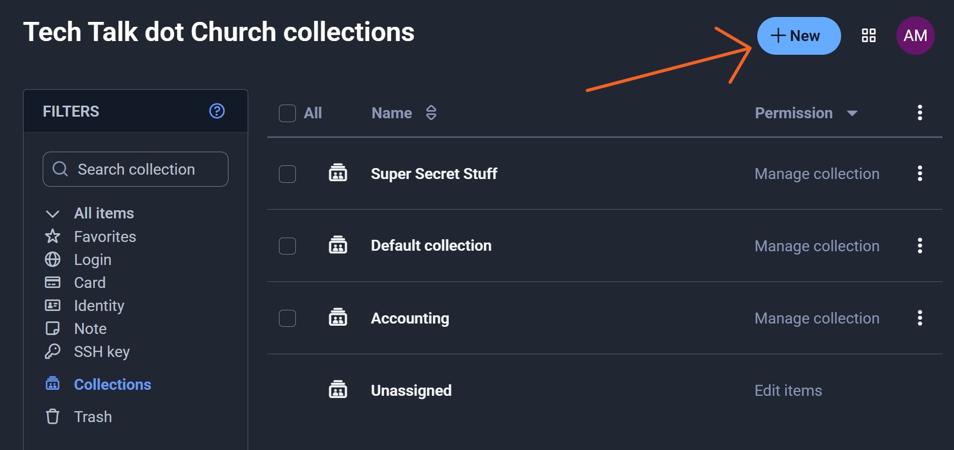Screen dimensions: 954x450
Task: Click the Tech Talk dot Church collections title
Action: pyautogui.click(x=219, y=32)
